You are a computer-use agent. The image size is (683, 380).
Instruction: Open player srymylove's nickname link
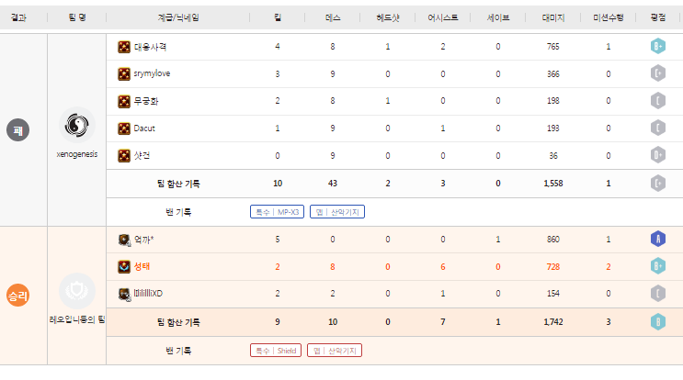pos(152,73)
